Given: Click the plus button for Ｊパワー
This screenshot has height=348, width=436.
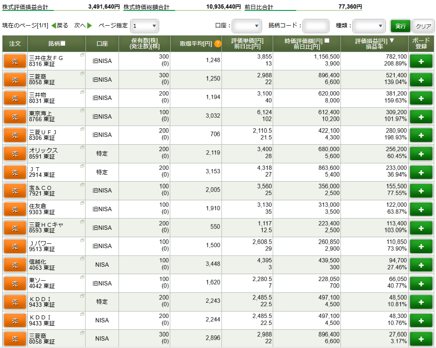Looking at the screenshot, I should (421, 246).
